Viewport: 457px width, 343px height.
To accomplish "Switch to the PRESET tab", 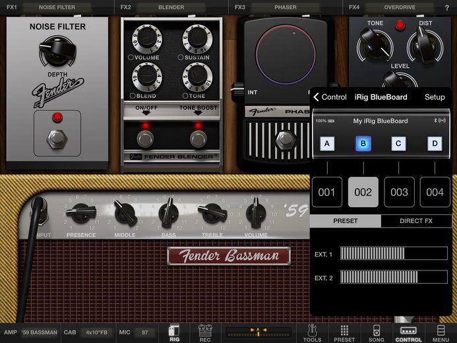I will point(346,221).
